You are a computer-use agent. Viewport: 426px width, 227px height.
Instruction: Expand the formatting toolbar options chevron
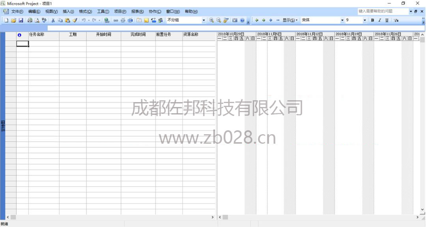tap(423, 21)
